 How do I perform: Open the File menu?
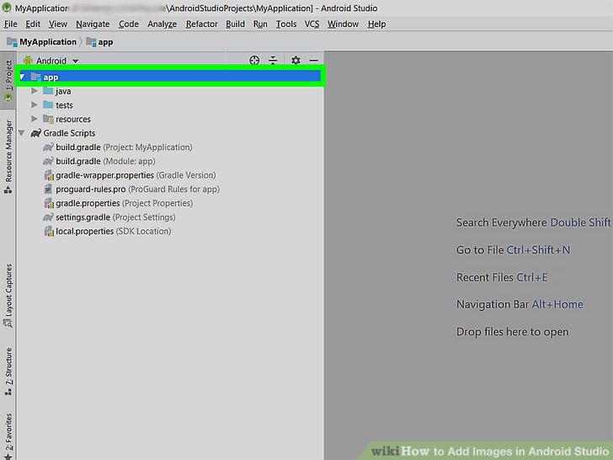point(11,24)
